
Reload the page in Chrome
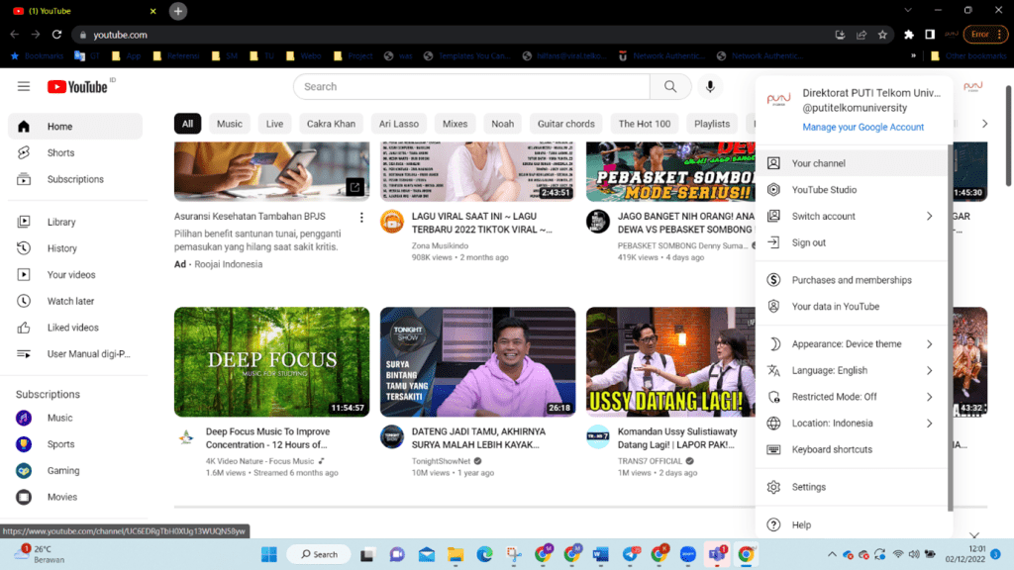[56, 35]
